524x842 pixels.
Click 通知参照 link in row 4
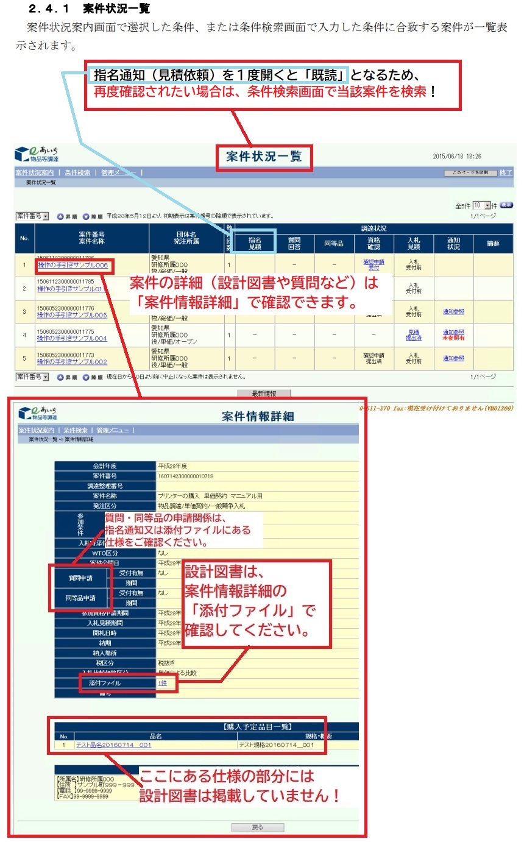click(454, 332)
